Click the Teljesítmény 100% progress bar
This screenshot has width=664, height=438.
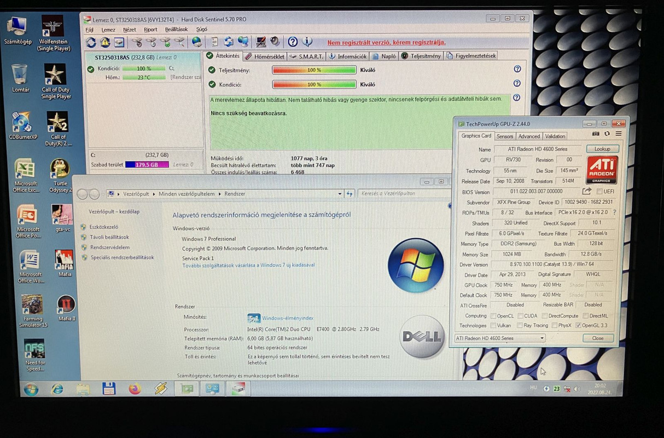(314, 70)
